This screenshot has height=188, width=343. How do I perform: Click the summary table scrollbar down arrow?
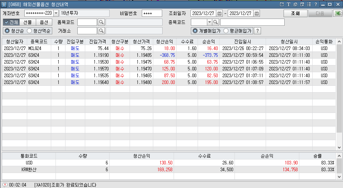pos(339,177)
